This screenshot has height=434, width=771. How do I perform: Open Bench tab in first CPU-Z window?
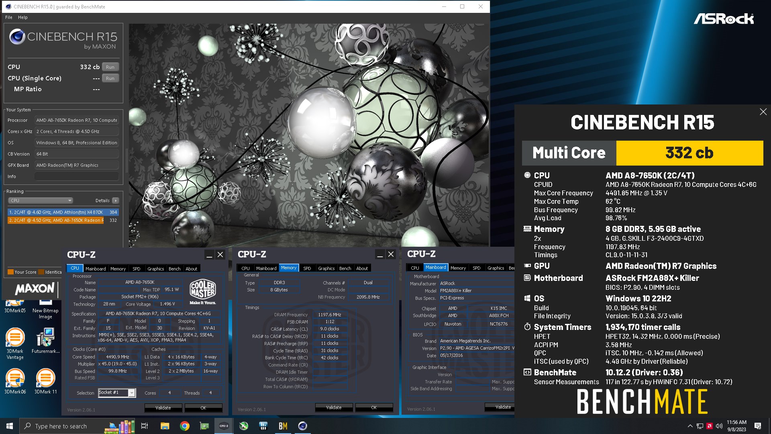pyautogui.click(x=175, y=268)
